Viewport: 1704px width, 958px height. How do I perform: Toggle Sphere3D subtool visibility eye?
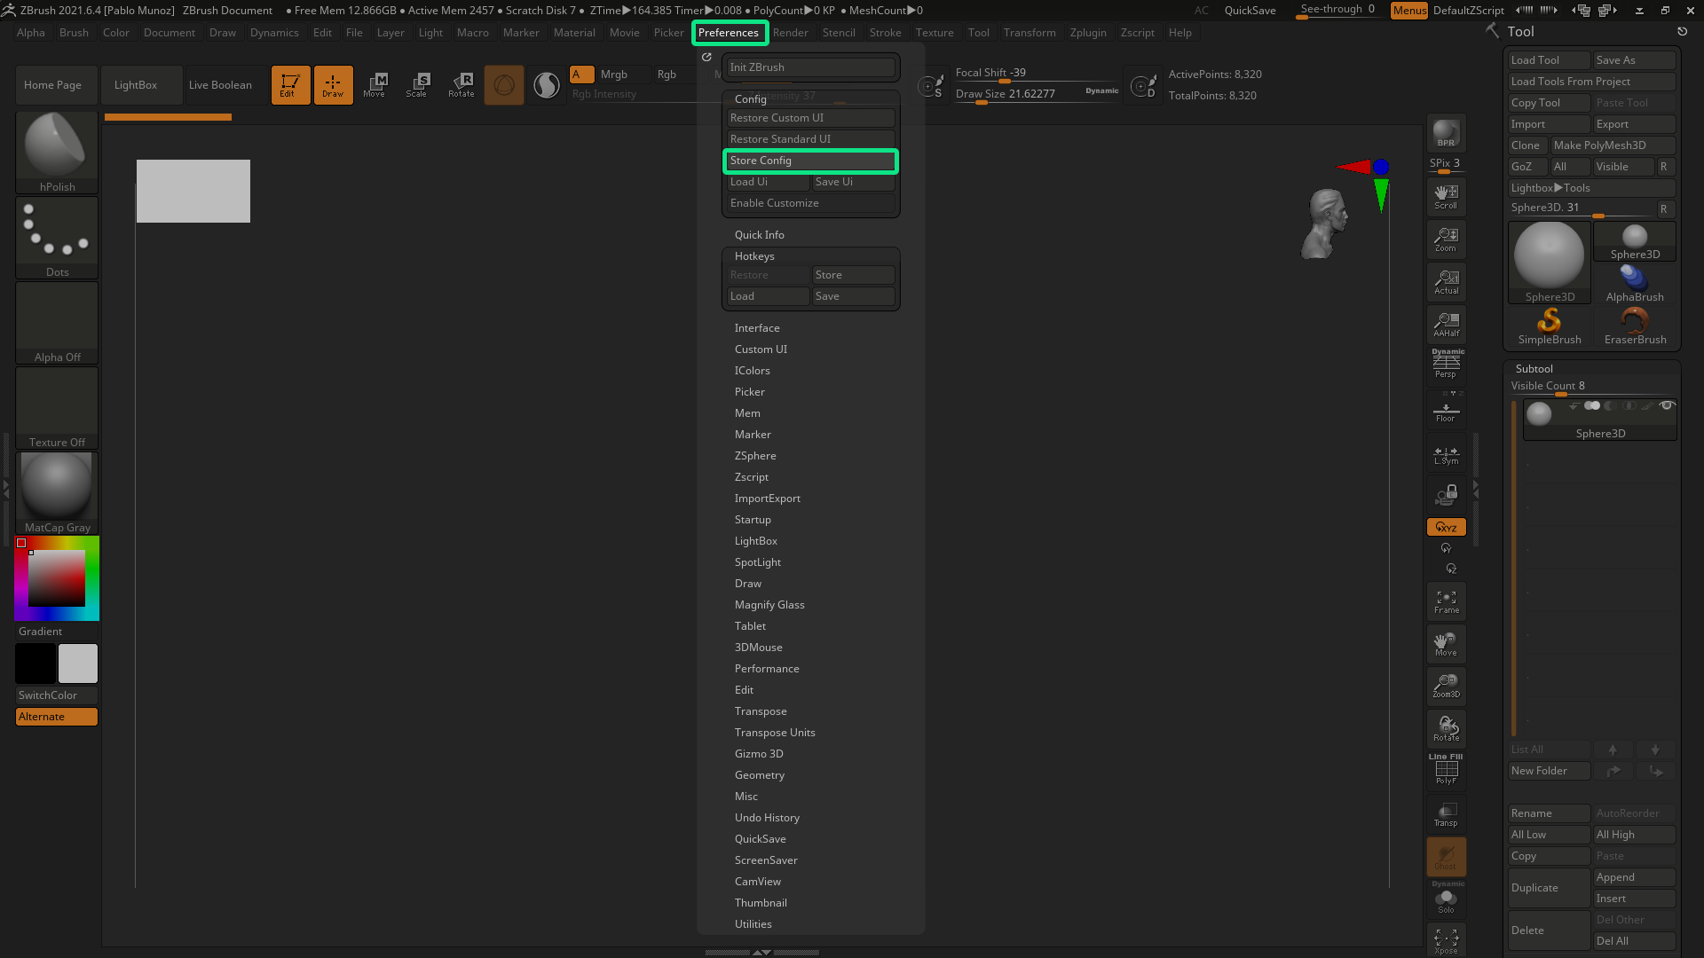point(1667,405)
